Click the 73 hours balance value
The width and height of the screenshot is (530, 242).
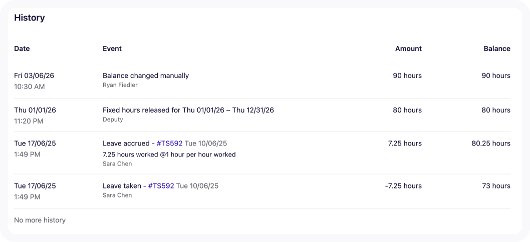click(x=496, y=186)
